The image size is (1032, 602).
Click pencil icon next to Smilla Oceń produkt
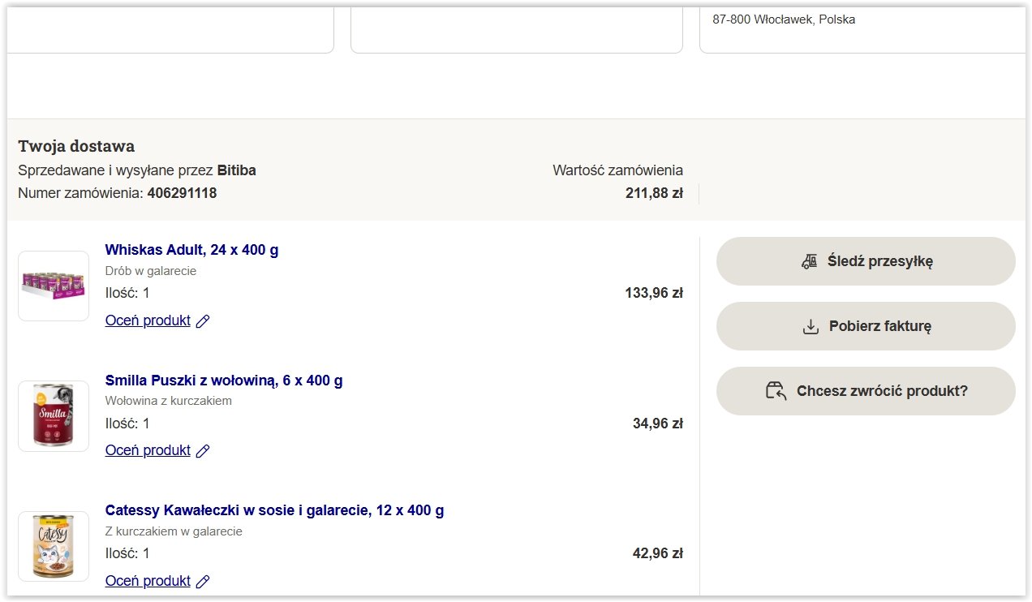203,451
